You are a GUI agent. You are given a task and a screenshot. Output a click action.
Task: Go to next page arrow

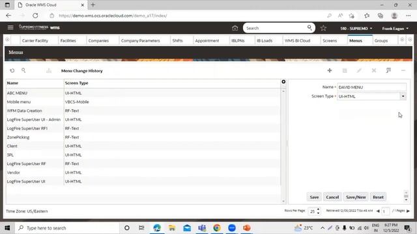408,211
